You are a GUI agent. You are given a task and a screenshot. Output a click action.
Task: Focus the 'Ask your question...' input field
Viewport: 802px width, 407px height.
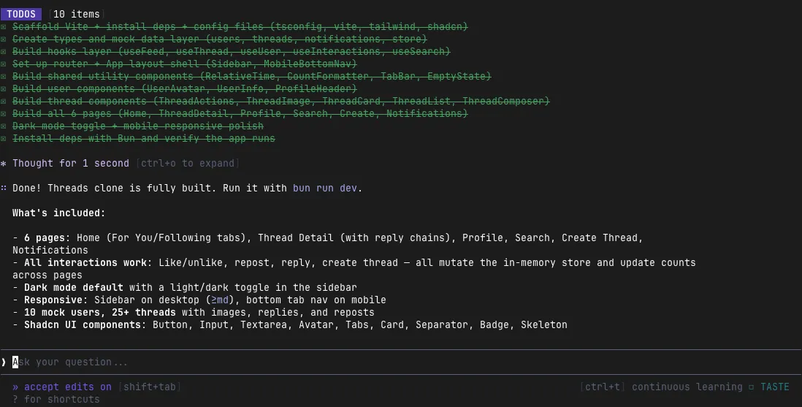point(401,362)
